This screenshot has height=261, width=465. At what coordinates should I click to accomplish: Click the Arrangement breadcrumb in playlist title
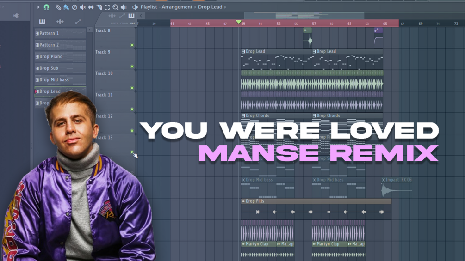tap(177, 7)
